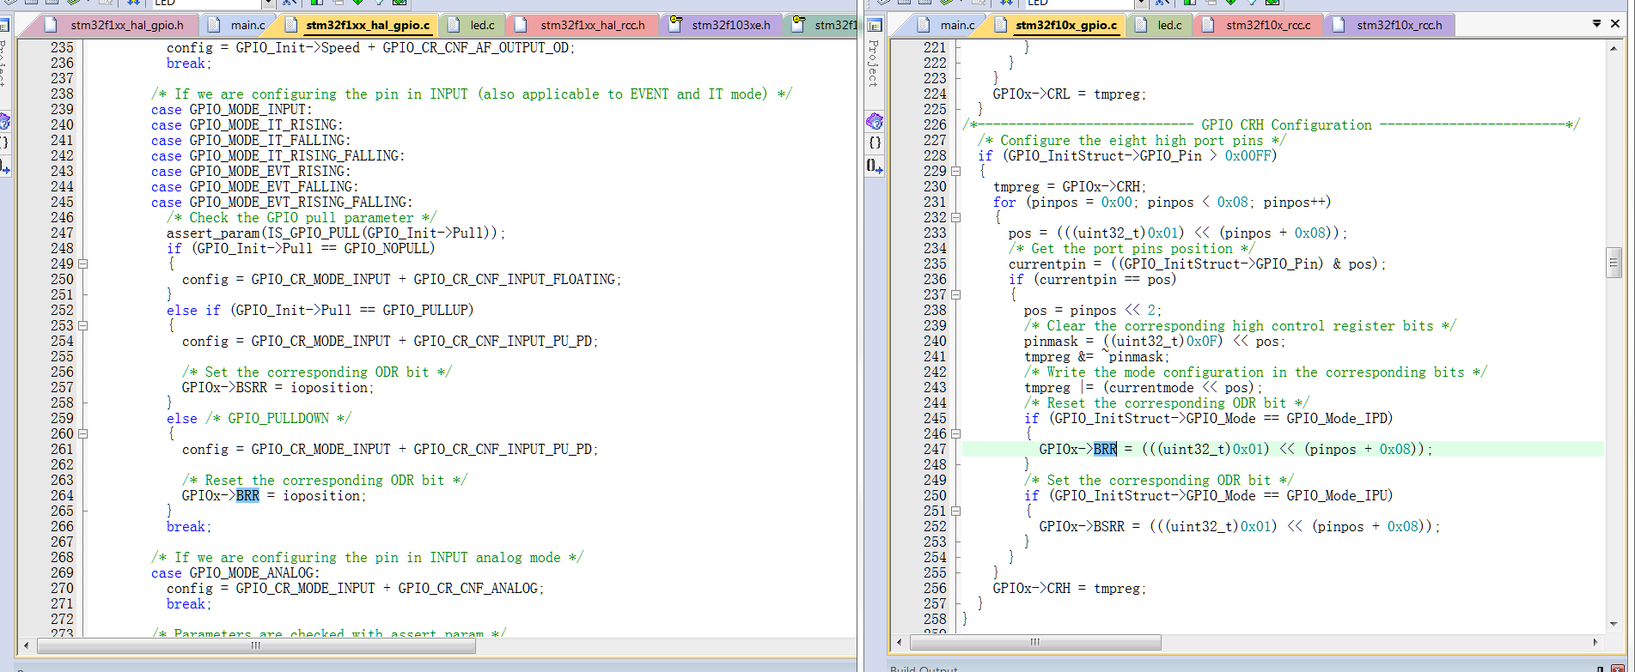
Task: Close the Build Output panel
Action: 1618,669
